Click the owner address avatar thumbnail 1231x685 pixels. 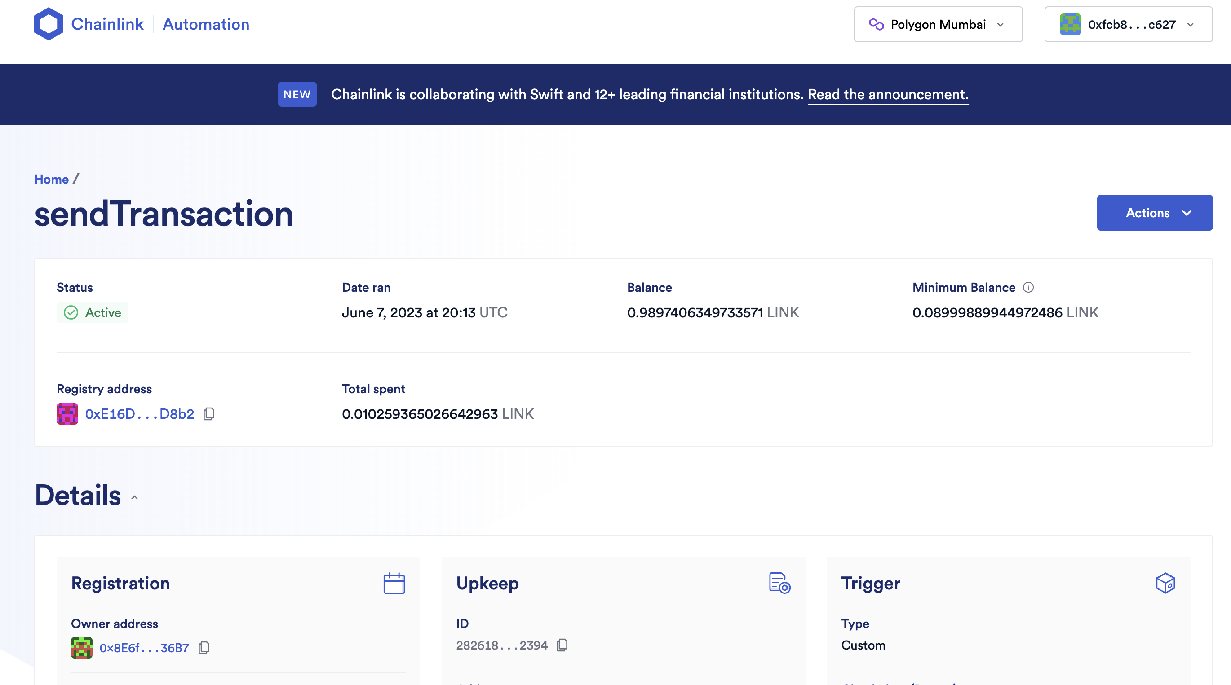82,648
